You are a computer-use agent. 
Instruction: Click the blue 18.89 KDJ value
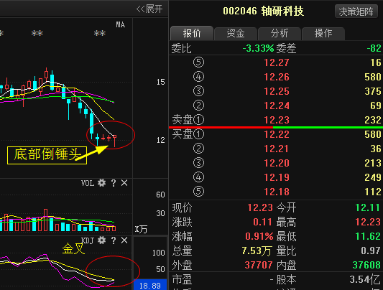[149, 285]
